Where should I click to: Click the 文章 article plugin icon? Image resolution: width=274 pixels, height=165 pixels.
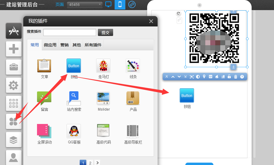[44, 66]
